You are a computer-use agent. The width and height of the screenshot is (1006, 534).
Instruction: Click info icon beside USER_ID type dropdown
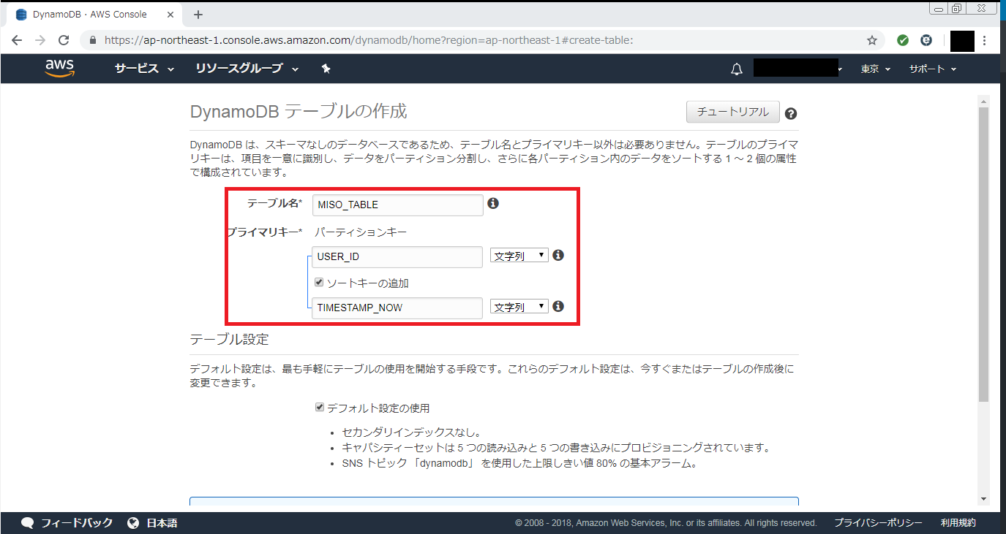point(558,256)
